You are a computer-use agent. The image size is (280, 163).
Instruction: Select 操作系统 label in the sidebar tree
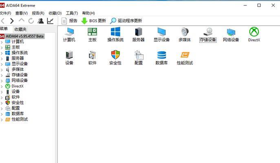coord(20,53)
